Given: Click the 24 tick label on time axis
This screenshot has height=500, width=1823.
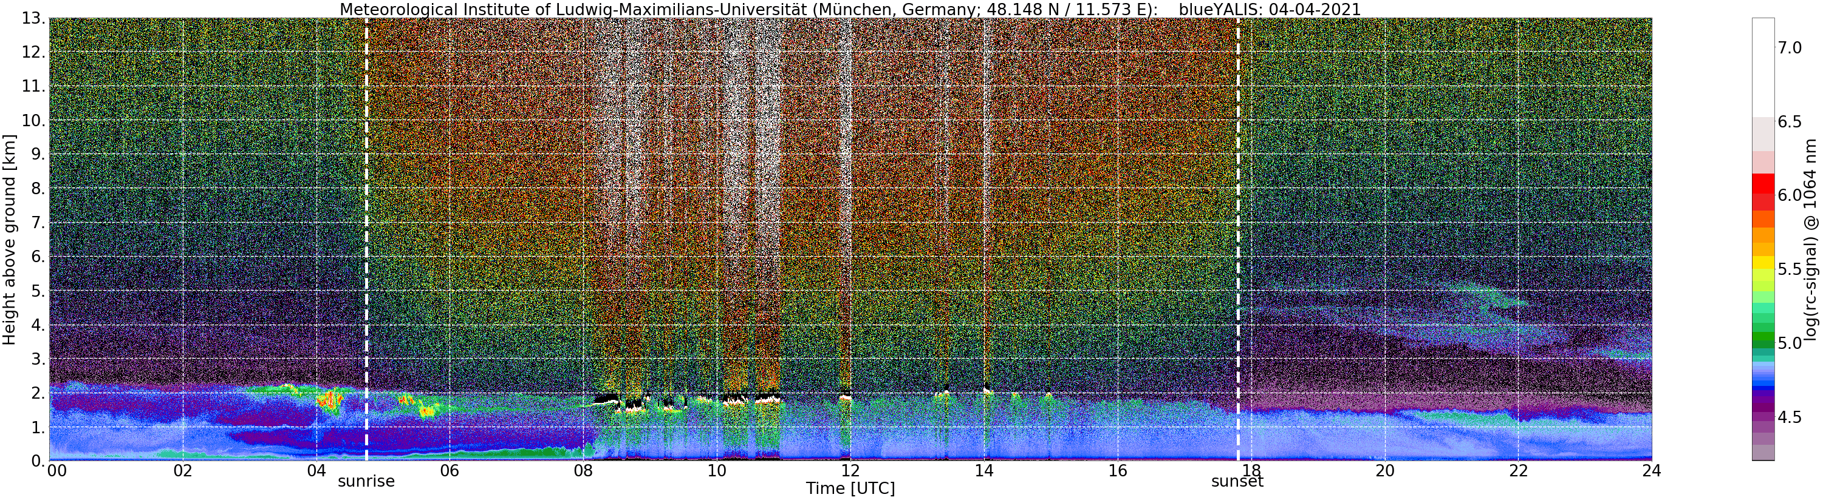Looking at the screenshot, I should click(1652, 471).
